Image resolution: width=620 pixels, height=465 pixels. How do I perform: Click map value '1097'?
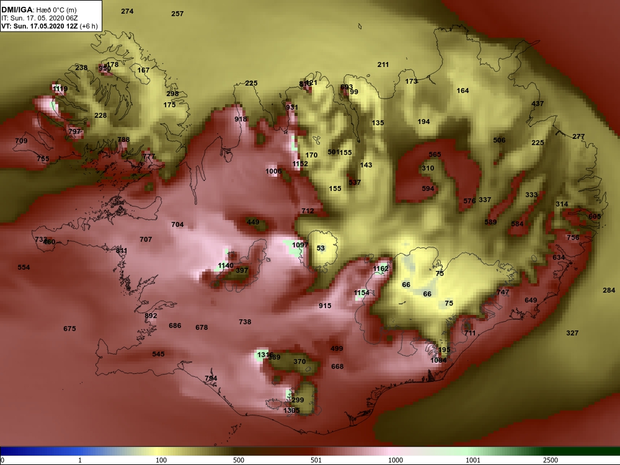point(300,245)
